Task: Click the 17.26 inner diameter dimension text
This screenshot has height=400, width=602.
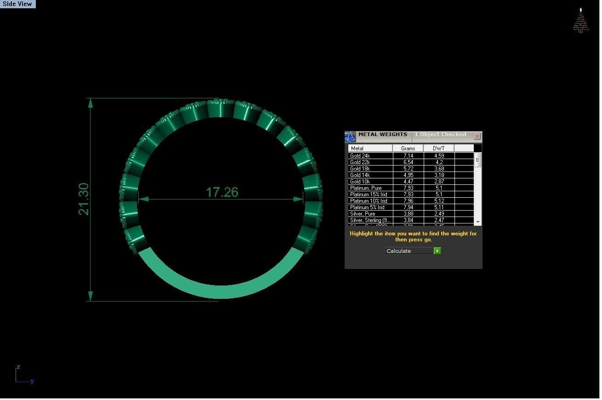Action: click(x=222, y=192)
